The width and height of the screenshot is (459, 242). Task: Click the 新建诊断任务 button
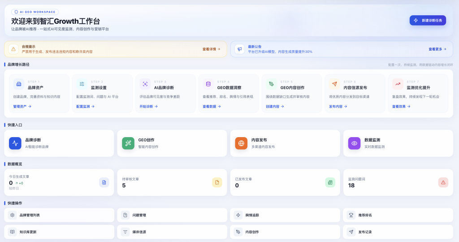pyautogui.click(x=428, y=21)
